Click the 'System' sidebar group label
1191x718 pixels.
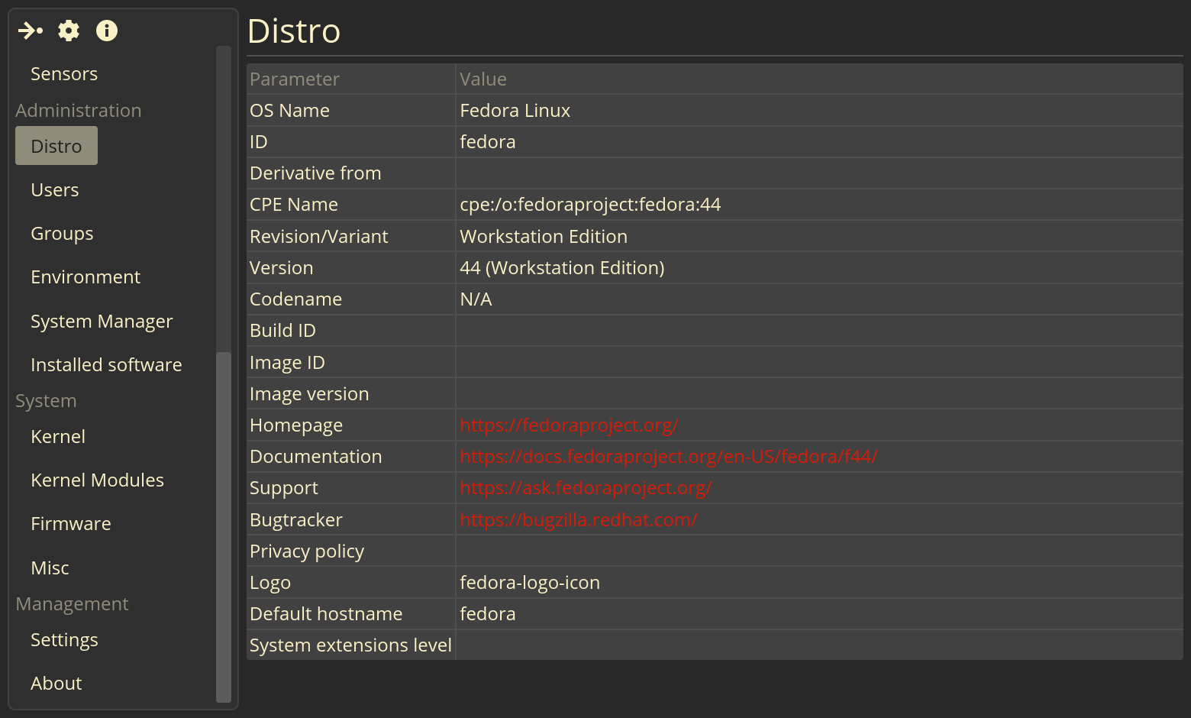[x=46, y=401]
